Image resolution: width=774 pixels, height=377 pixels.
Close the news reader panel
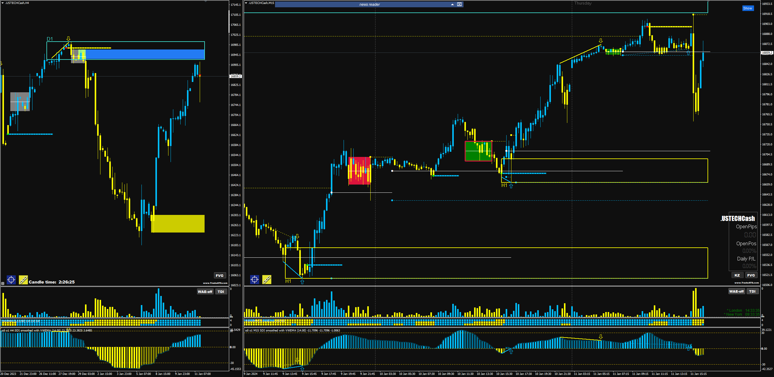click(x=459, y=4)
